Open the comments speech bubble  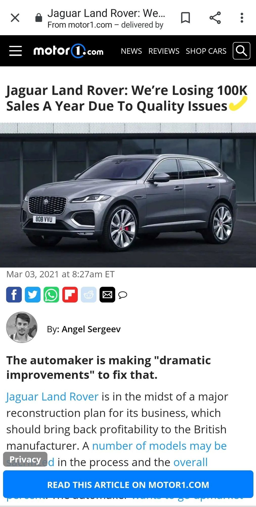click(x=123, y=295)
